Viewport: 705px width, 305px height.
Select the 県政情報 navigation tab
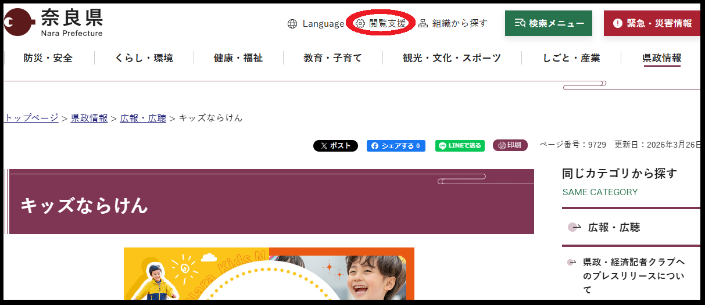click(x=661, y=58)
